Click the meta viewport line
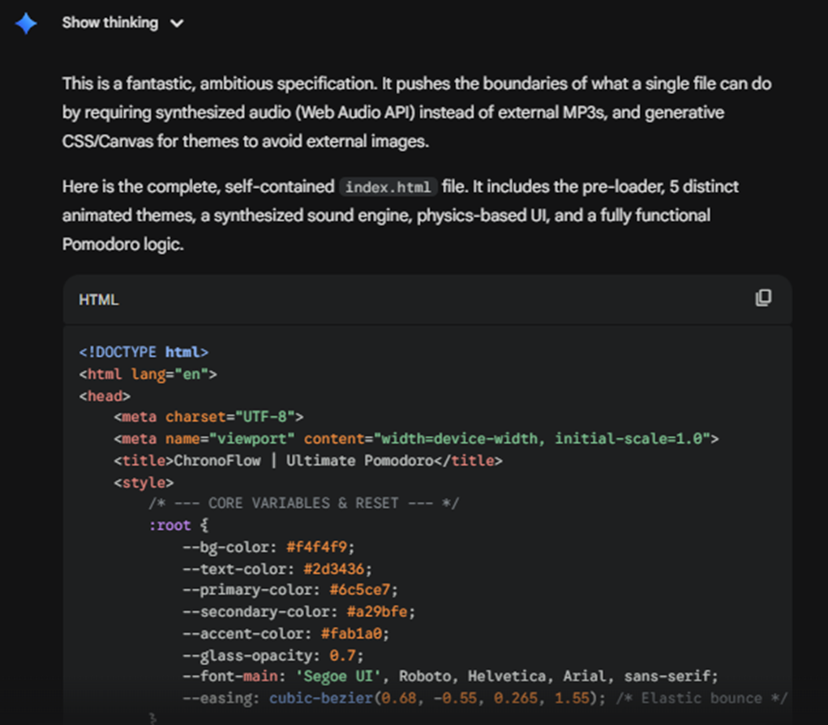This screenshot has width=828, height=725. tap(416, 439)
